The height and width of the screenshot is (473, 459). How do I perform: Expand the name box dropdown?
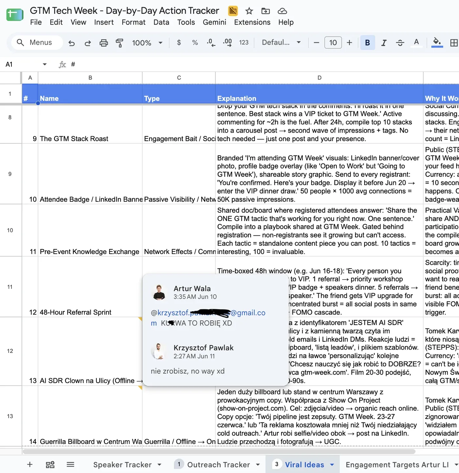coord(45,64)
